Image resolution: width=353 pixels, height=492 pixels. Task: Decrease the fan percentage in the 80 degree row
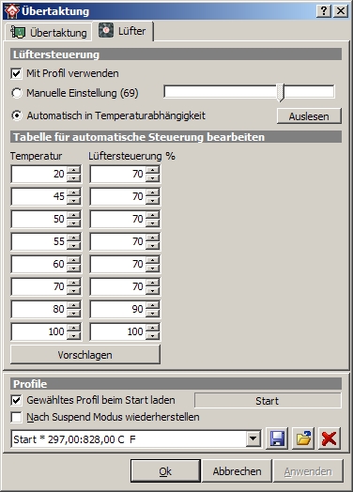(153, 314)
